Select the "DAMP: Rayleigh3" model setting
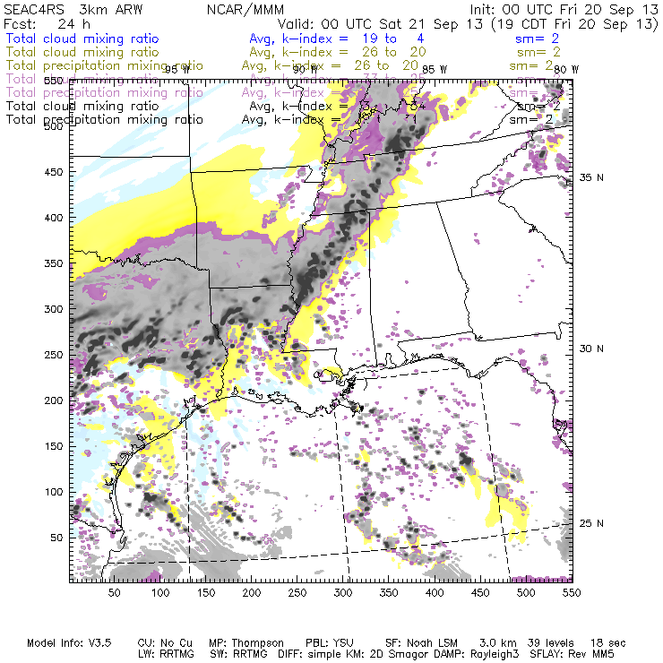Viewport: 663px width, 663px height. coord(478,654)
